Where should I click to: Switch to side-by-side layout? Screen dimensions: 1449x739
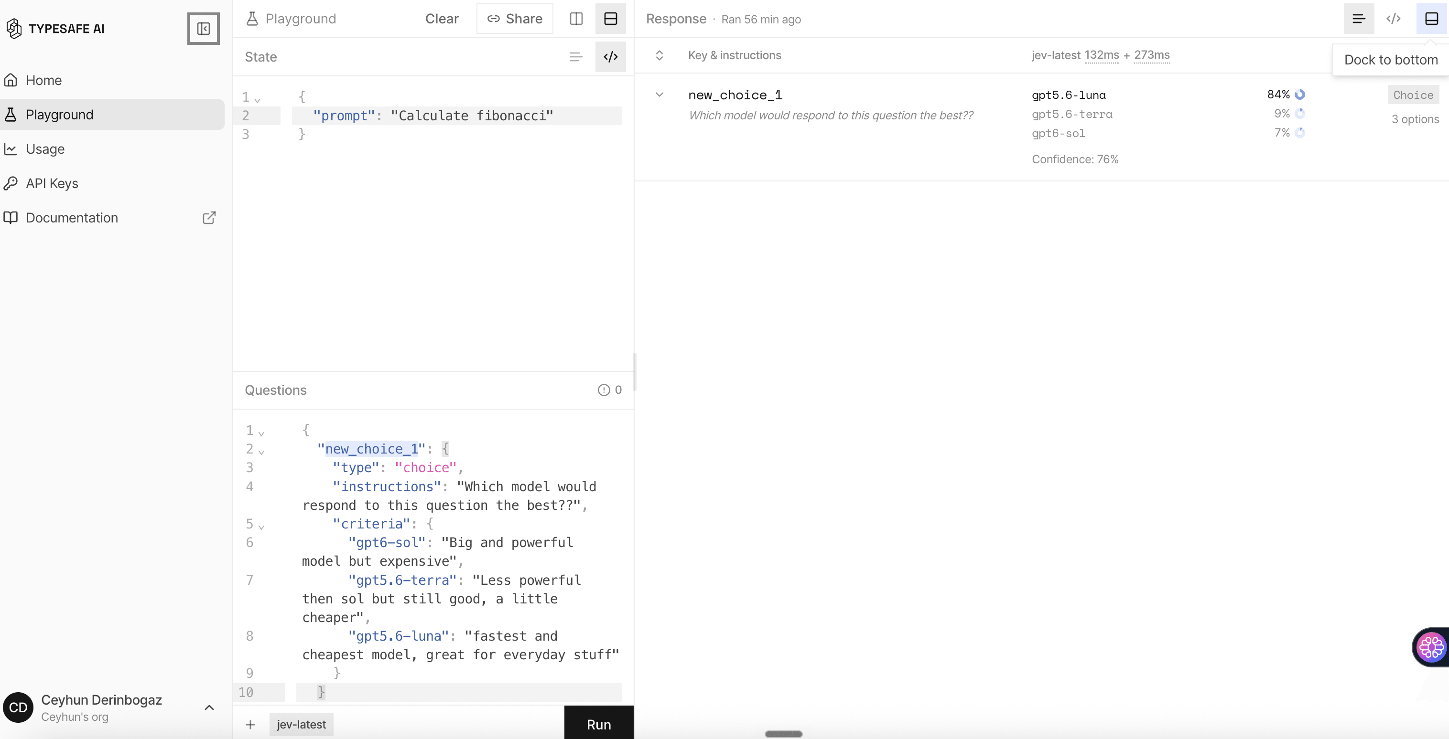tap(576, 19)
